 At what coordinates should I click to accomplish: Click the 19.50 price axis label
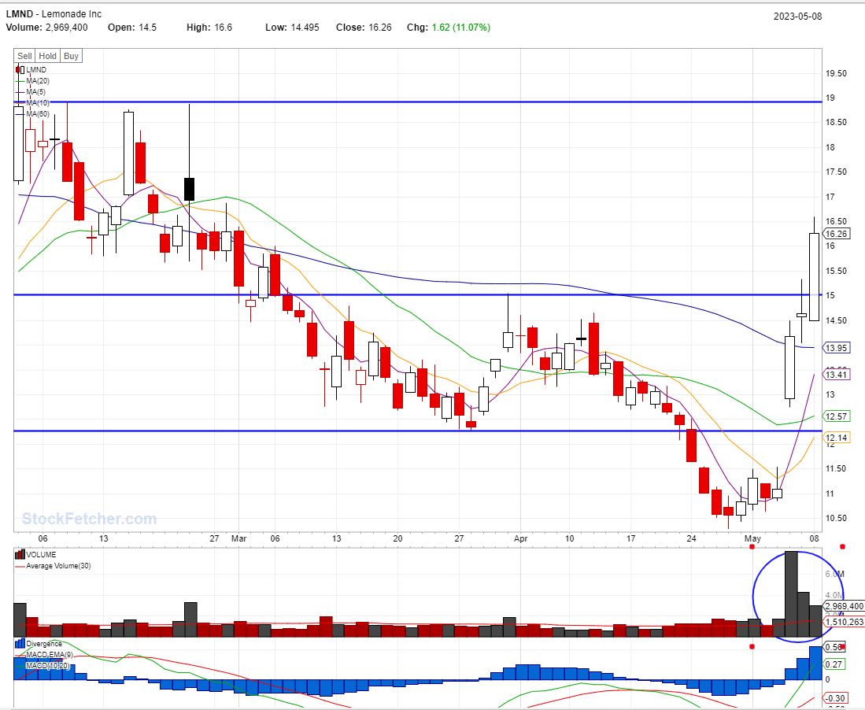(836, 73)
